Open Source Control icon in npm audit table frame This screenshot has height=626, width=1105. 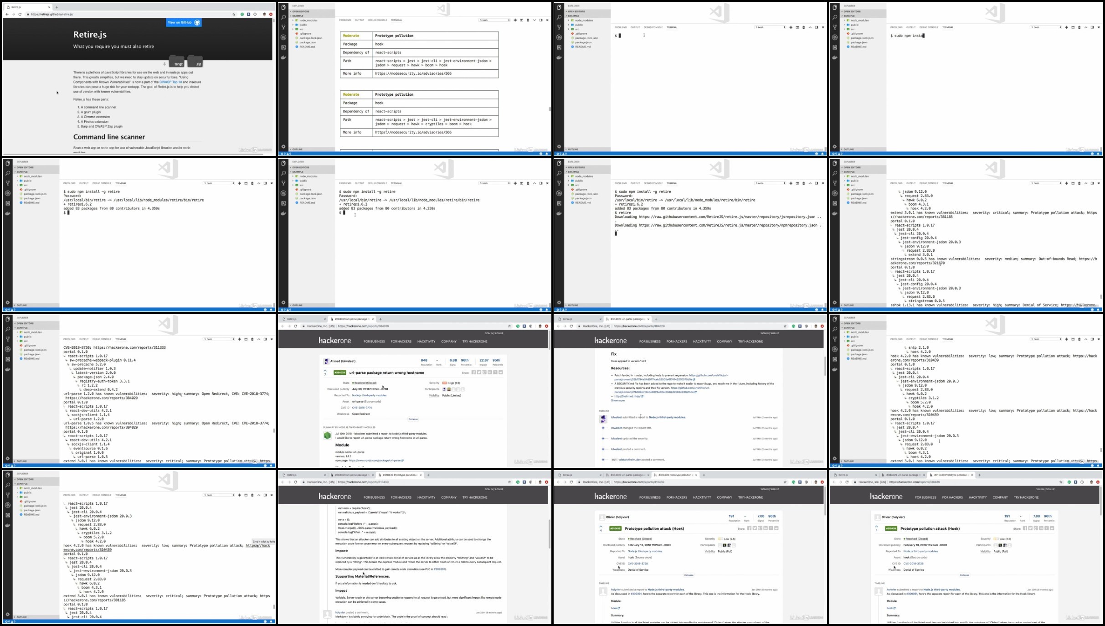(x=283, y=27)
